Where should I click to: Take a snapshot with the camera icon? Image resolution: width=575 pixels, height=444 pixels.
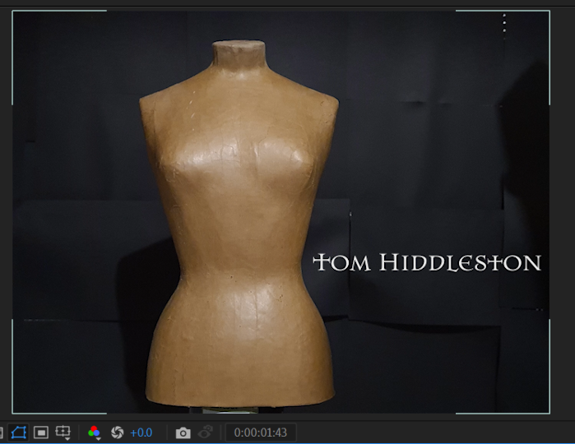(x=183, y=433)
